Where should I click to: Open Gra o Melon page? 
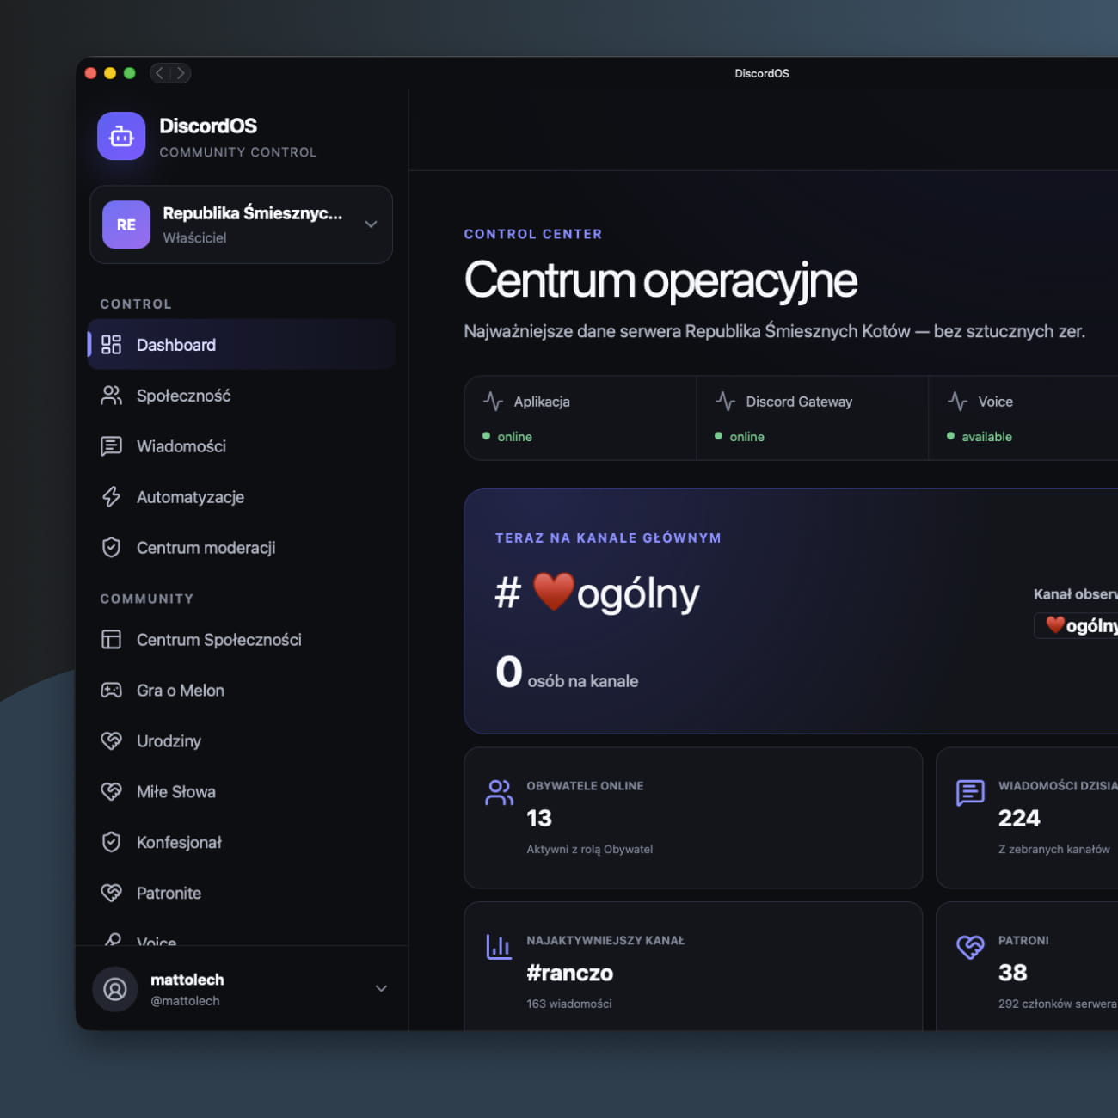coord(242,691)
